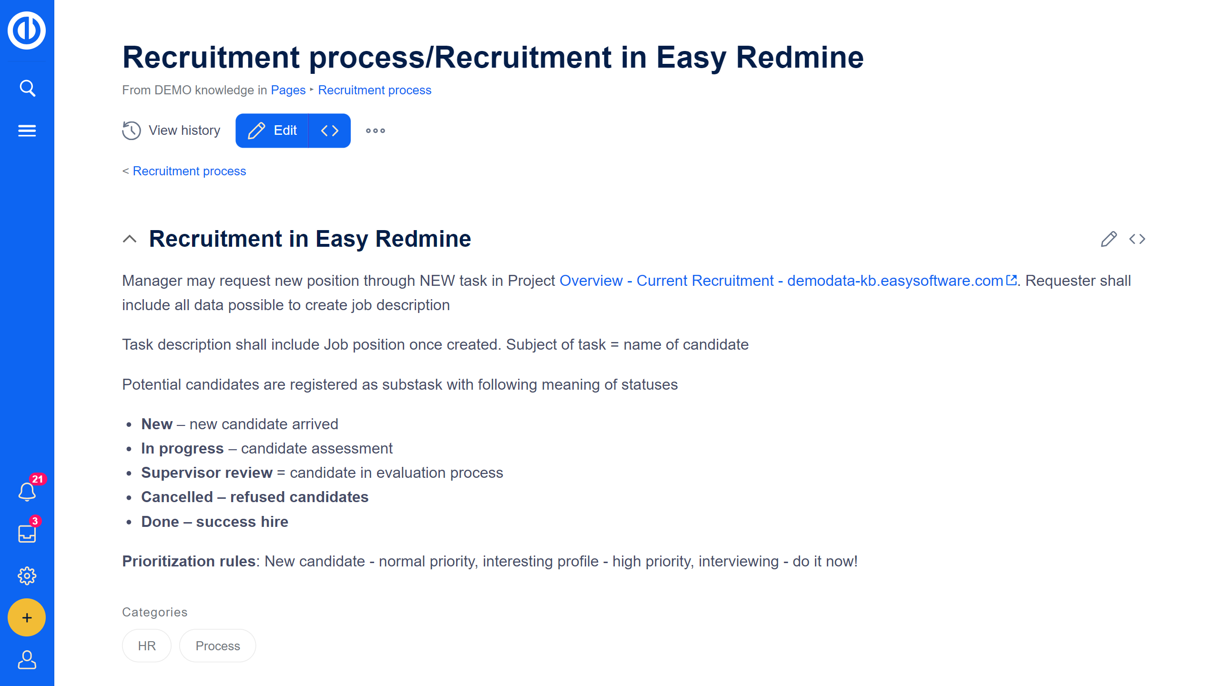1220x686 pixels.
Task: Open the Recruitment process breadcrumb link
Action: pos(375,90)
